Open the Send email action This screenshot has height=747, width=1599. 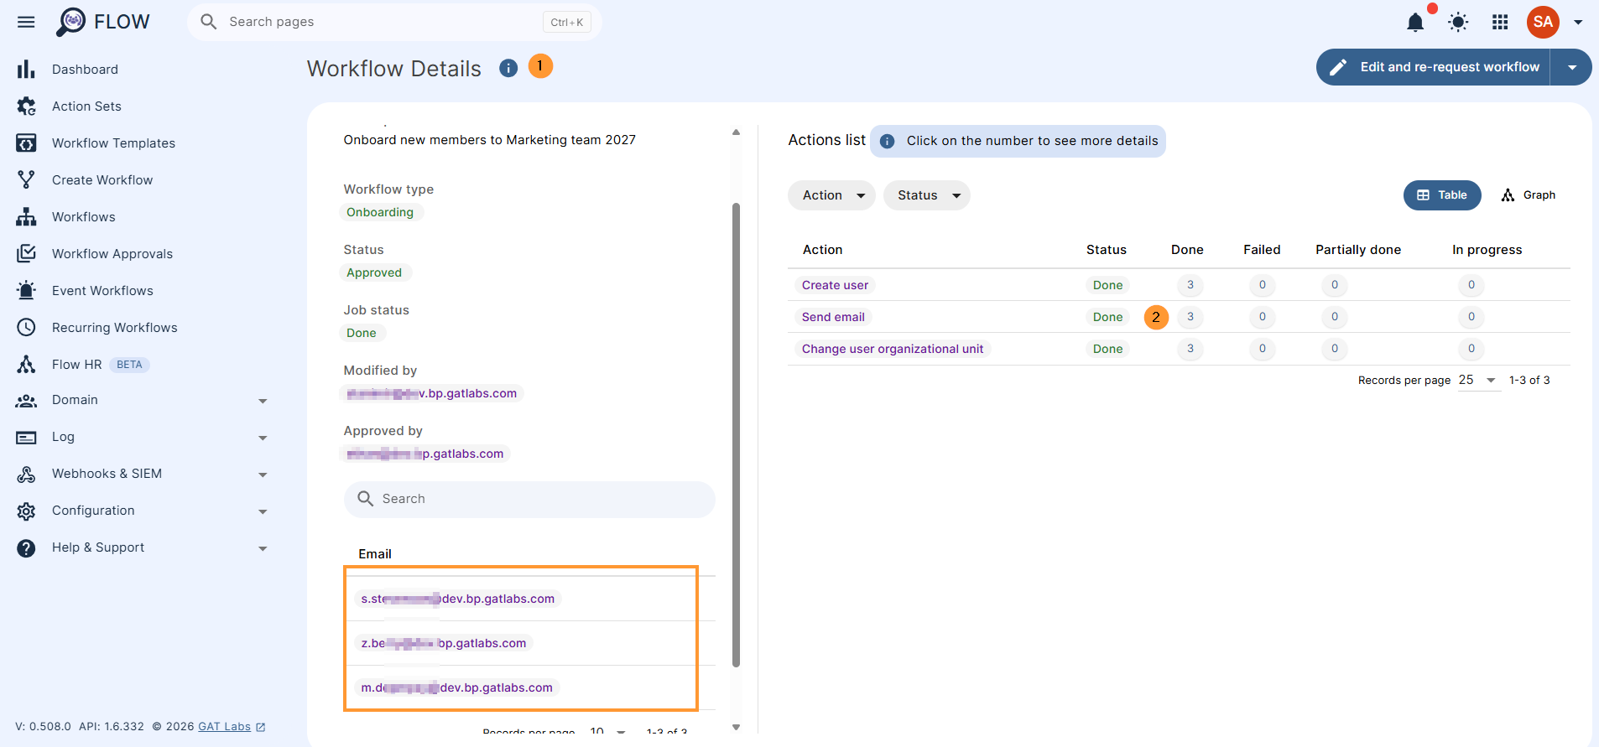point(833,317)
